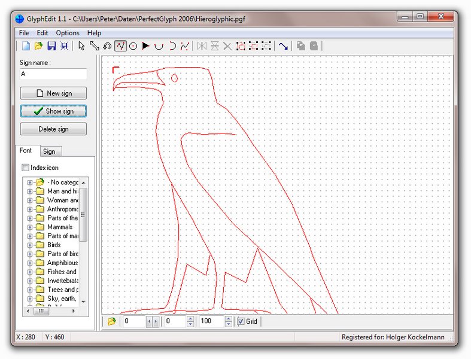Viewport: 471px width, 359px height.
Task: Click the blue save disk icon
Action: click(x=51, y=46)
